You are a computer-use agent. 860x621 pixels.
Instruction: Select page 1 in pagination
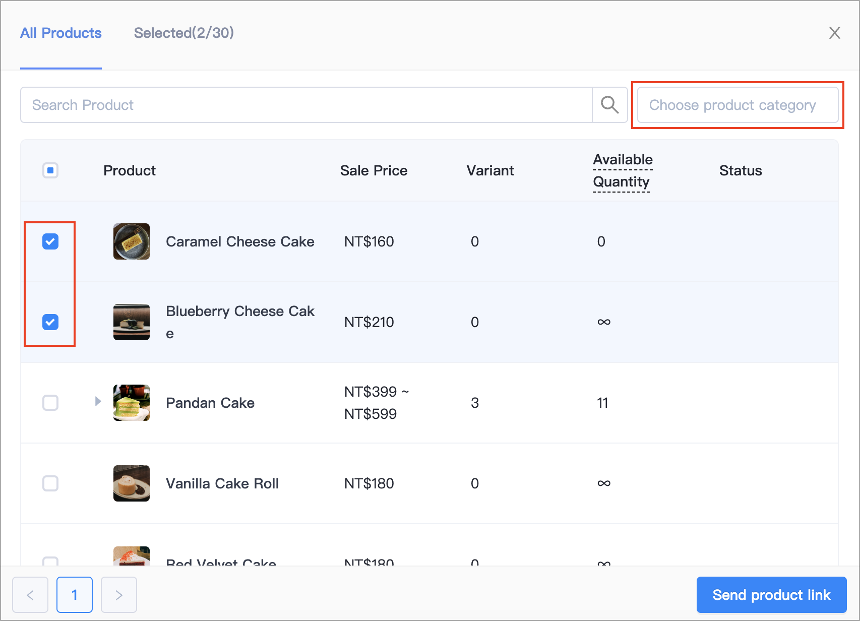(x=75, y=595)
